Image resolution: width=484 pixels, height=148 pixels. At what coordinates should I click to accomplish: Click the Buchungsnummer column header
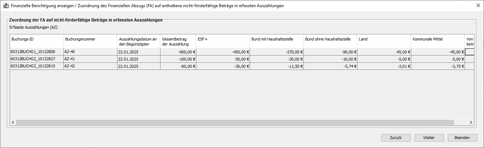pyautogui.click(x=90, y=41)
